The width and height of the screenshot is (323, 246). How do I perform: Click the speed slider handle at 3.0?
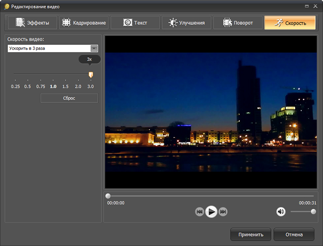coord(91,75)
